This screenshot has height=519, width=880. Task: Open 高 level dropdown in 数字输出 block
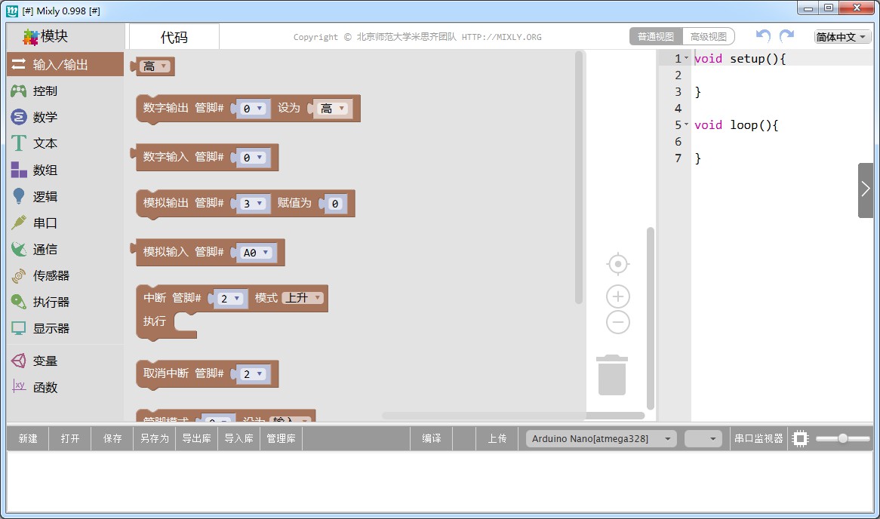pos(333,109)
